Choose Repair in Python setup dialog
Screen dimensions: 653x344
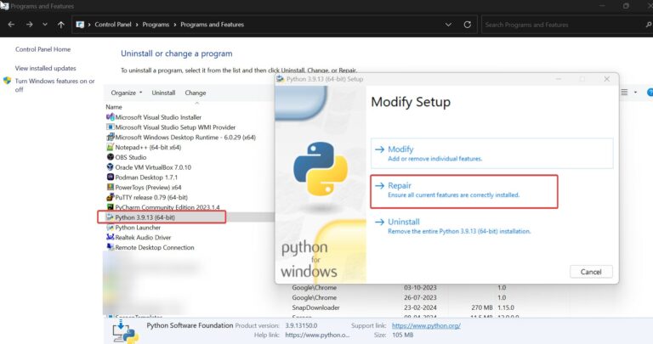point(464,191)
